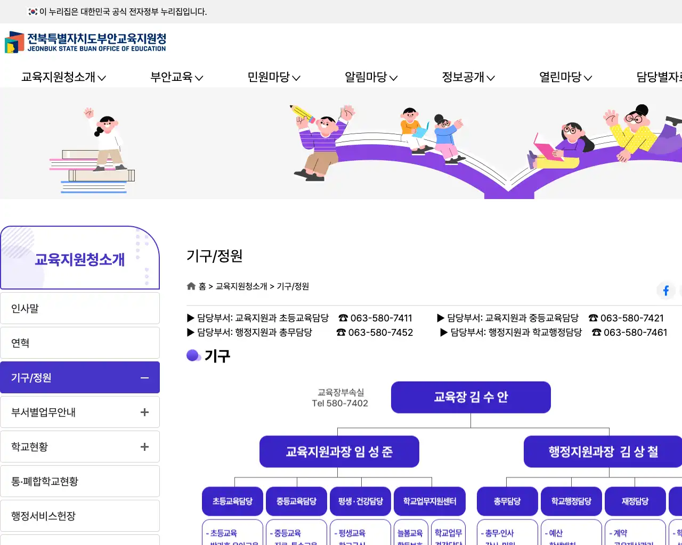Image resolution: width=682 pixels, height=545 pixels.
Task: Click the Buan Office of Education logo
Action: pos(85,43)
